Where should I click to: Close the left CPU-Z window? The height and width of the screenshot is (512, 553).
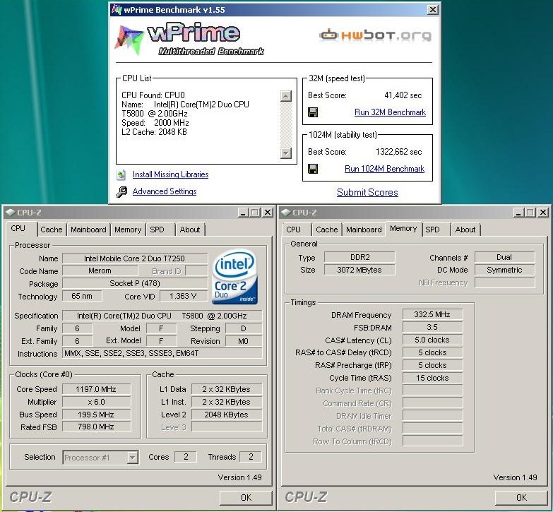(268, 213)
